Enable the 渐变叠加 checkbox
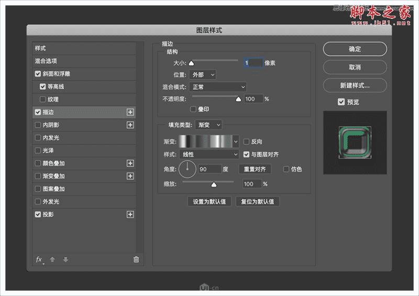 pos(38,176)
